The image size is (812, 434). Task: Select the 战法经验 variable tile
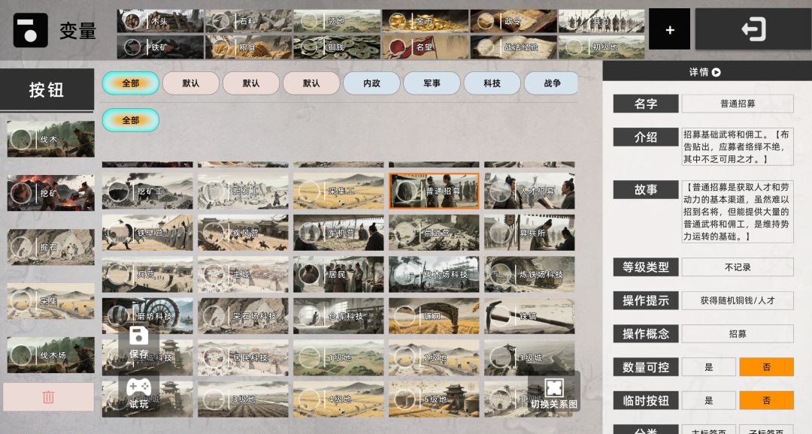point(514,47)
